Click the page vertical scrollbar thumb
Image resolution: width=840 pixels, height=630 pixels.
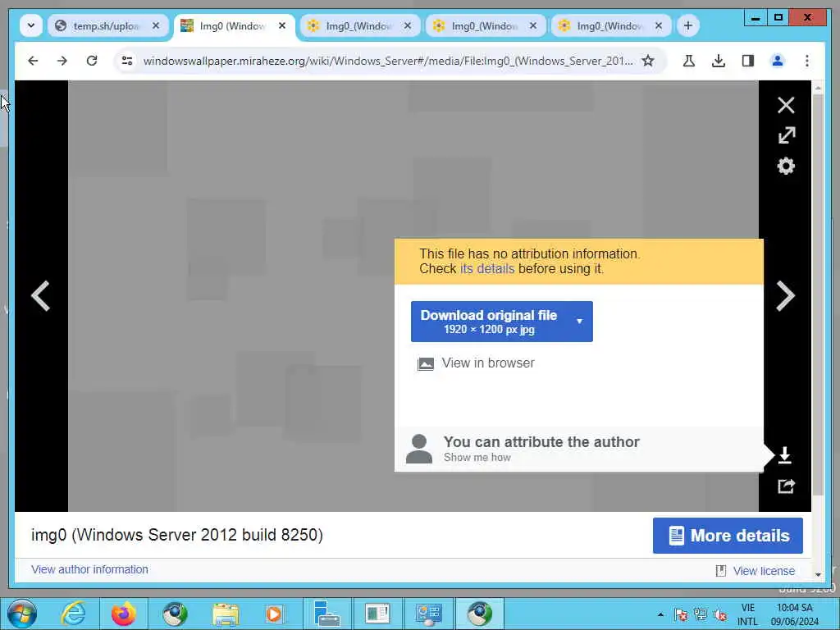[818, 294]
